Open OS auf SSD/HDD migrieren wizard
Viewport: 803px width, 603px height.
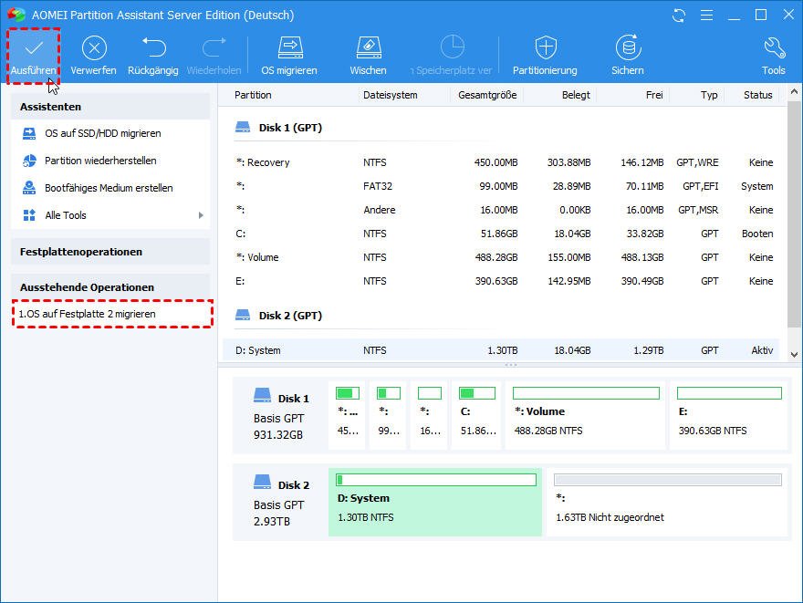pyautogui.click(x=102, y=133)
